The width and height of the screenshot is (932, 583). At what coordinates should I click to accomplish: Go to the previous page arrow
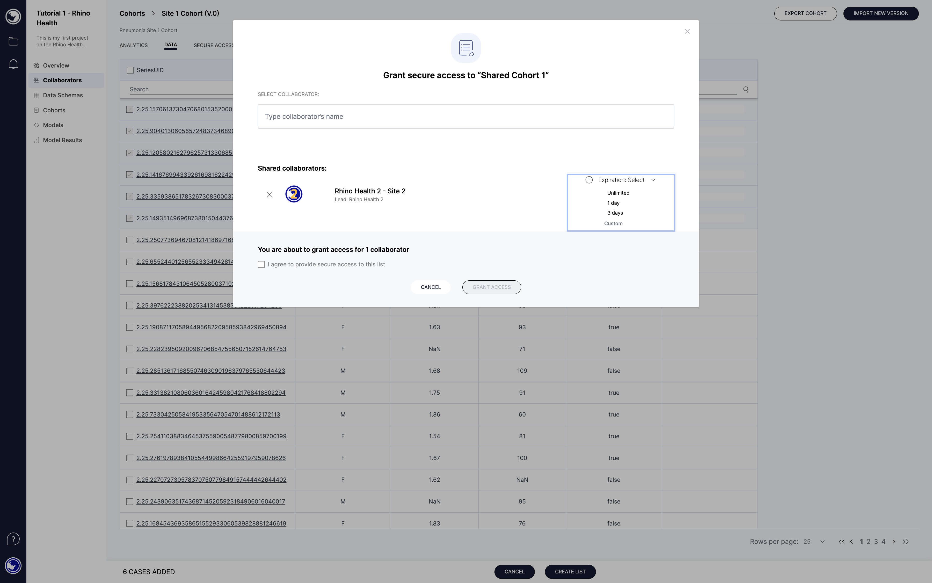tap(851, 542)
